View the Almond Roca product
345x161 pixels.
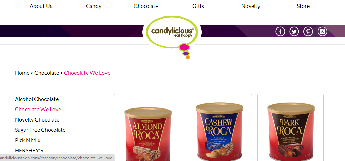coord(147,127)
